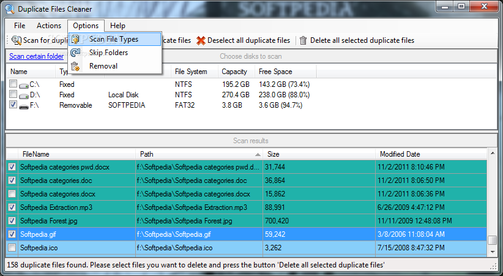Uncheck Softpedia categories.doc checkbox
The width and height of the screenshot is (503, 276).
coord(12,181)
